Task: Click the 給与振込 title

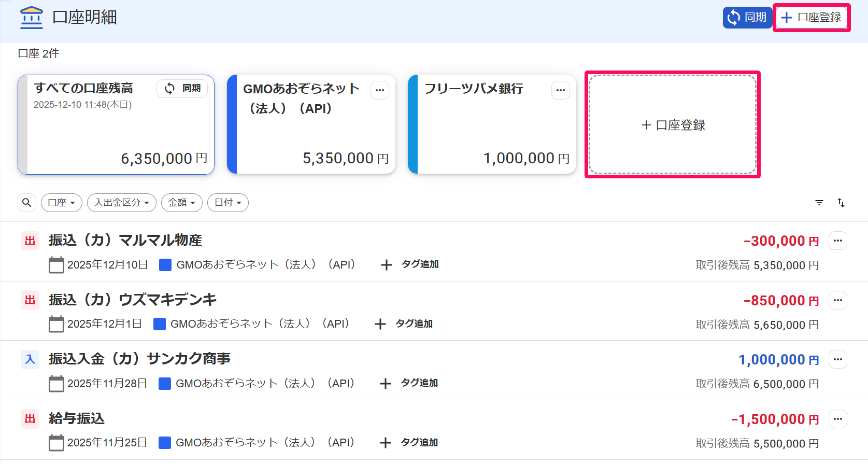Action: [x=77, y=418]
